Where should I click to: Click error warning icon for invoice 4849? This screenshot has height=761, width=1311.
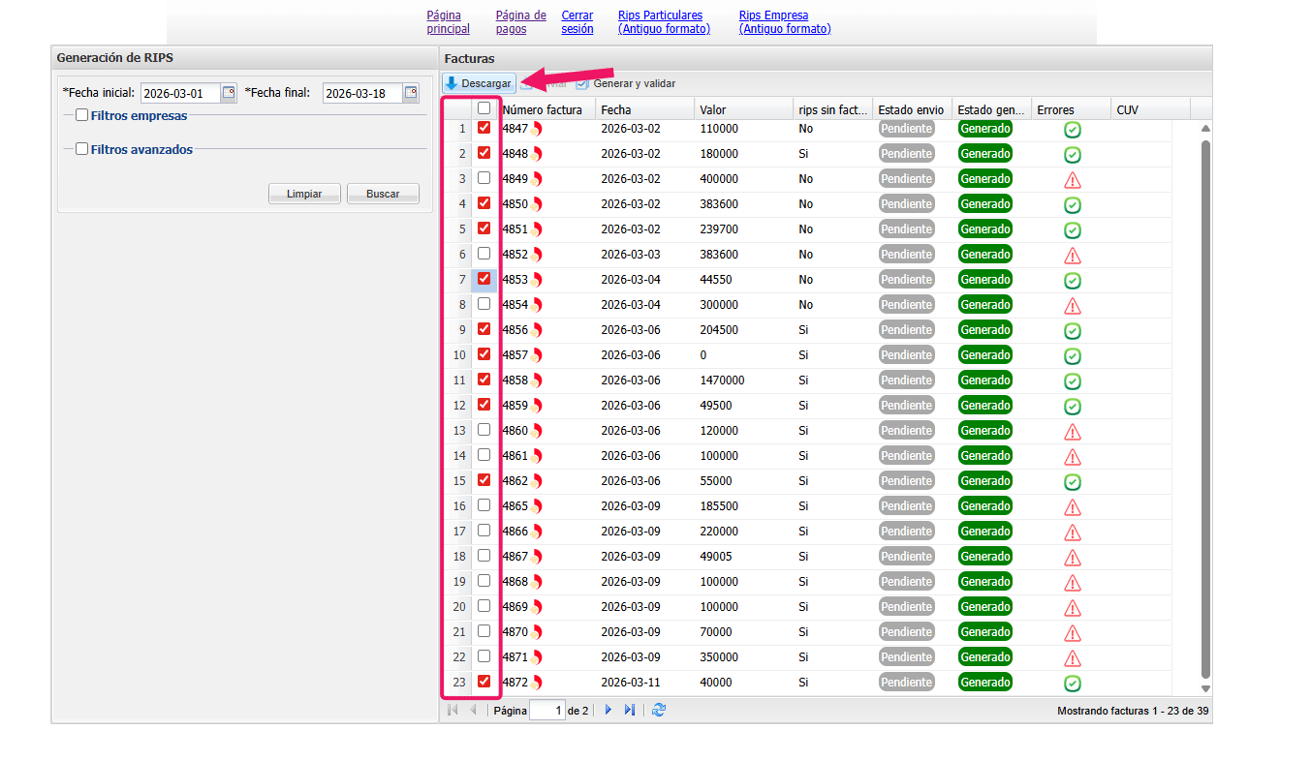[1072, 180]
